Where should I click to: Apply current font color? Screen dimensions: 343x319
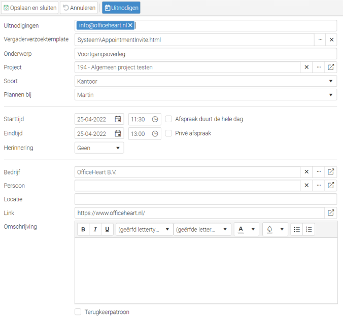[241, 229]
